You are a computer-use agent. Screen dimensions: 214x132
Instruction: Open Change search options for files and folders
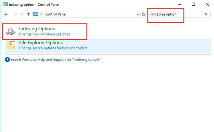[53, 48]
